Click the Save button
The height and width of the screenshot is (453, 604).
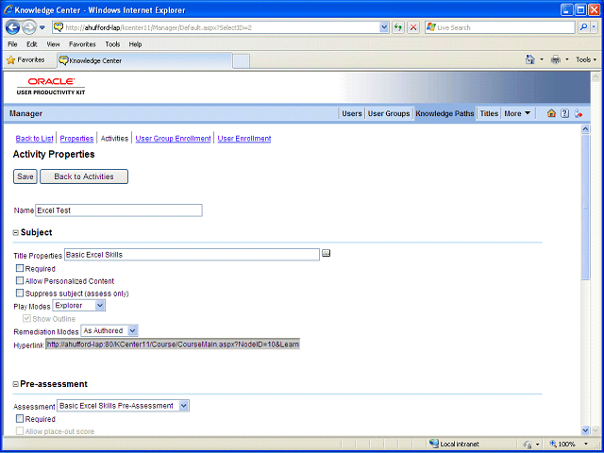coord(25,176)
